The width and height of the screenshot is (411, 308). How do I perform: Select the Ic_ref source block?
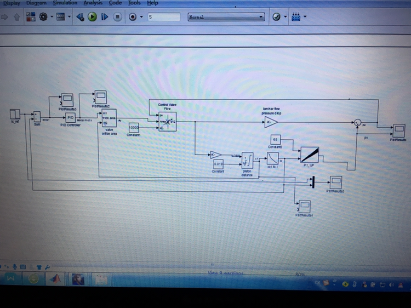pyautogui.click(x=15, y=114)
